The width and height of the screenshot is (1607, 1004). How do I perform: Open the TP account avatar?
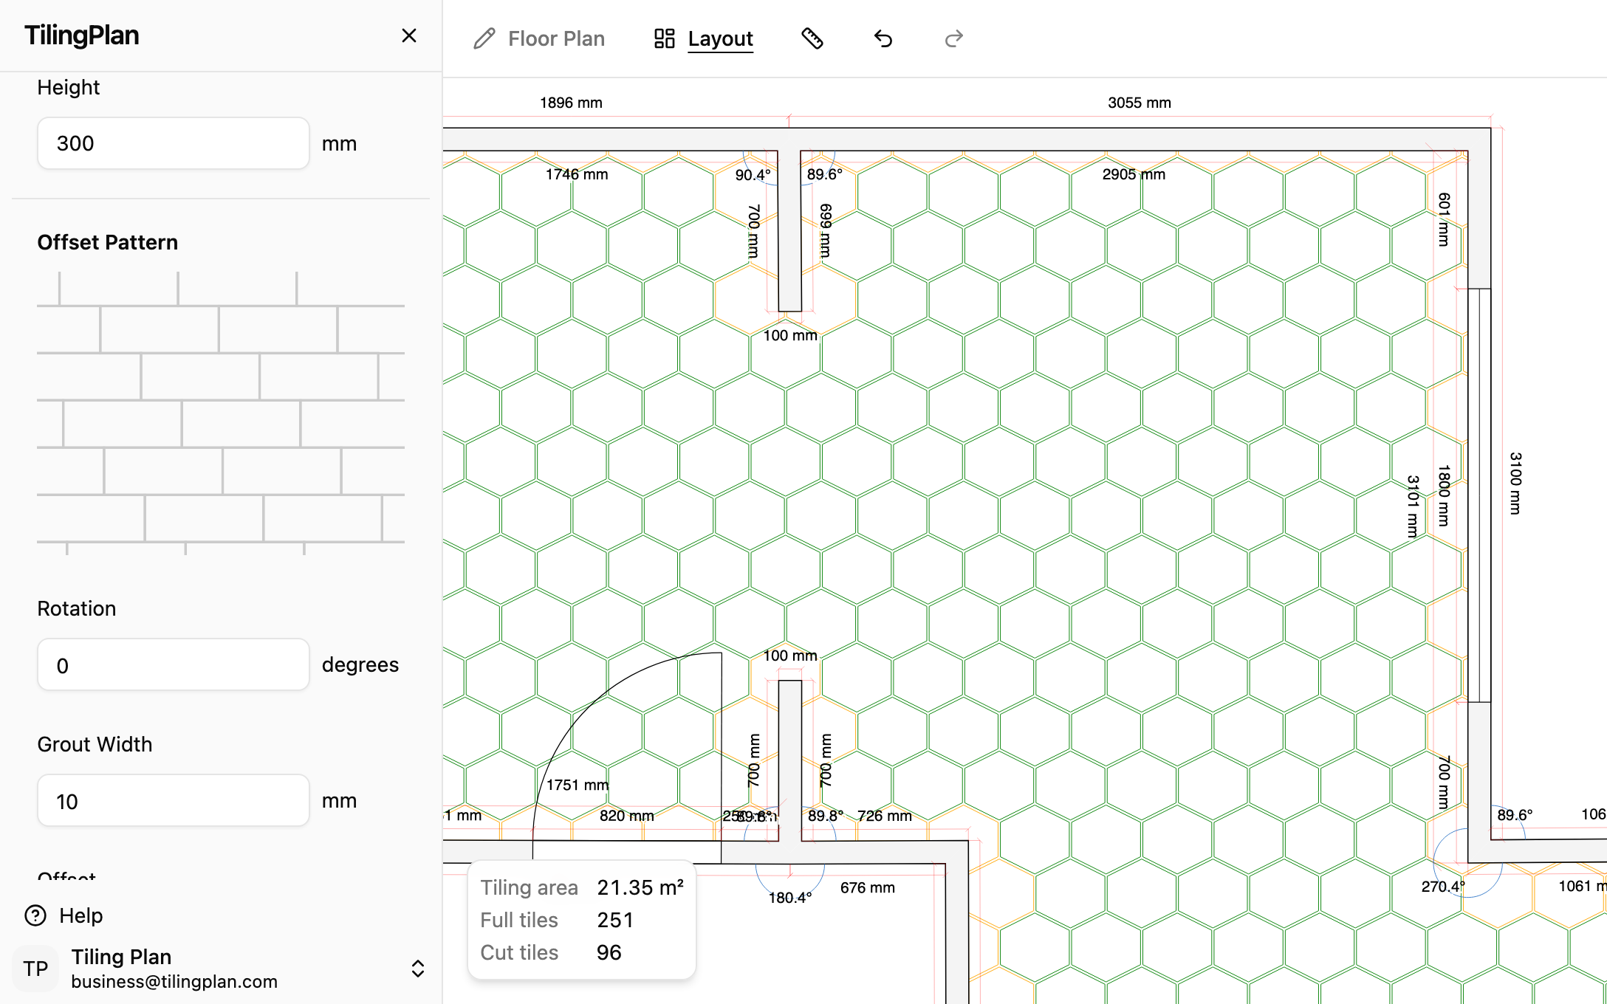35,969
